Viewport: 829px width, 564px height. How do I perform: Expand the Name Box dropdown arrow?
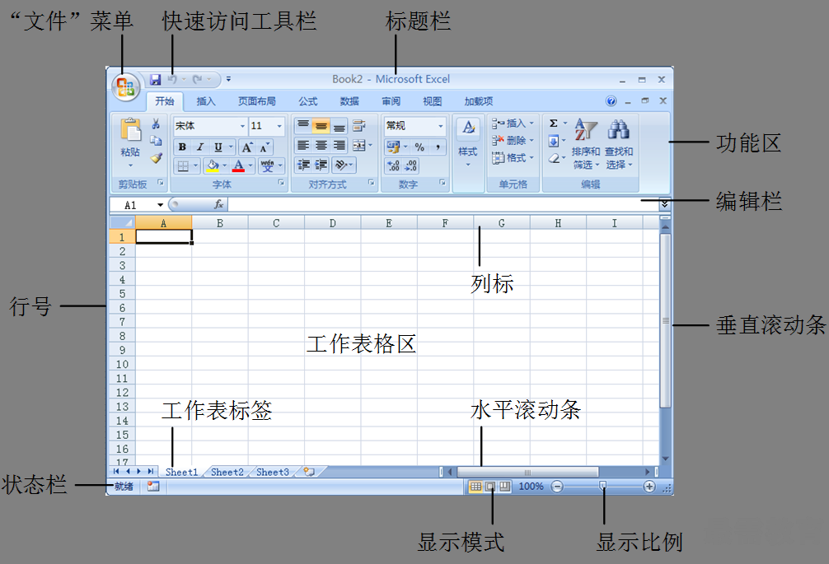tap(160, 205)
